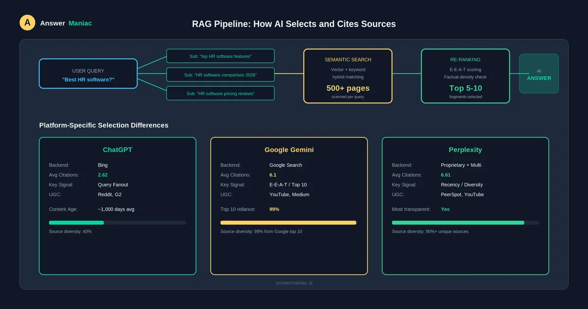Viewport: 588px width, 309px height.
Task: Click 'Vector + keyword' text
Action: tap(348, 70)
